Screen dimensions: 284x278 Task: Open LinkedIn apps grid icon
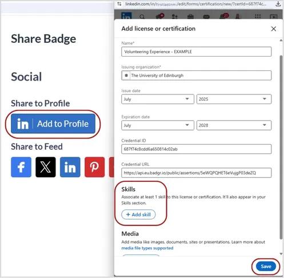pos(258,17)
